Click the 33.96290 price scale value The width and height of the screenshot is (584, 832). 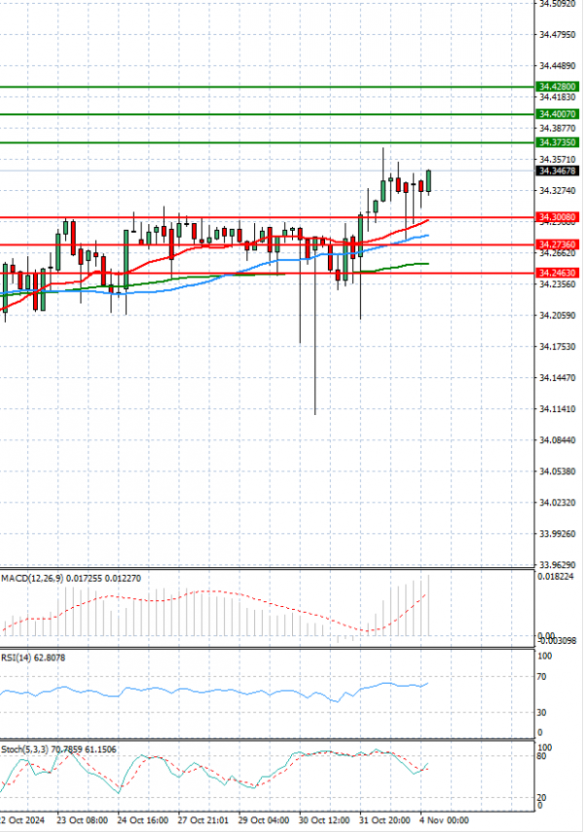click(x=557, y=565)
